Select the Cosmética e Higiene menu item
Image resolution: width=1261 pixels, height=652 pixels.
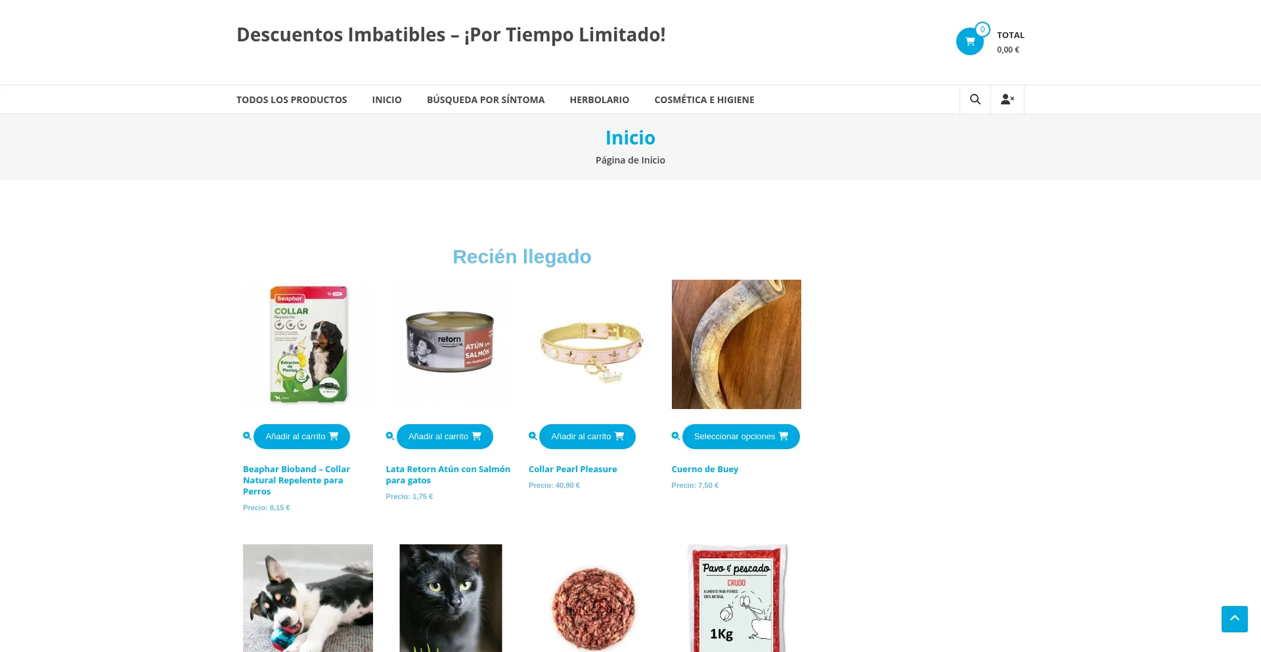coord(704,100)
